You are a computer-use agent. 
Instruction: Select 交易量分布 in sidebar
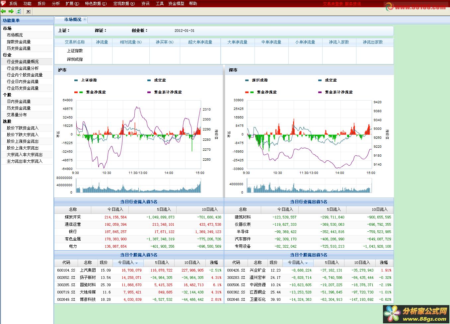pos(17,115)
